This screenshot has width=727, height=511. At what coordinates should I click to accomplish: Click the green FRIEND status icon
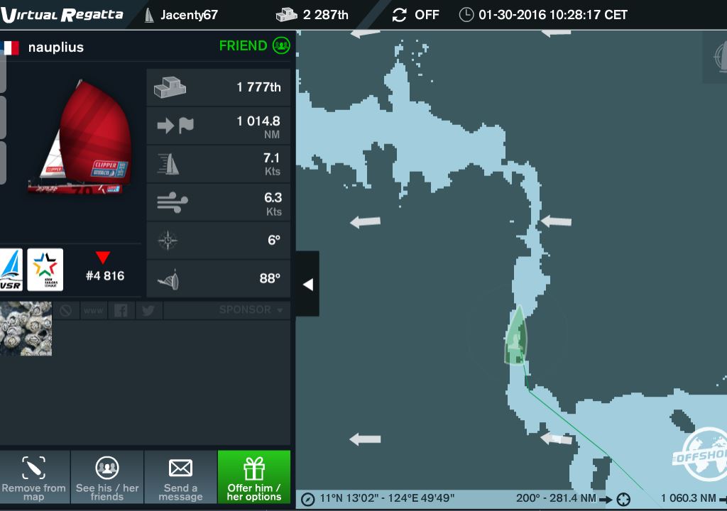(281, 45)
